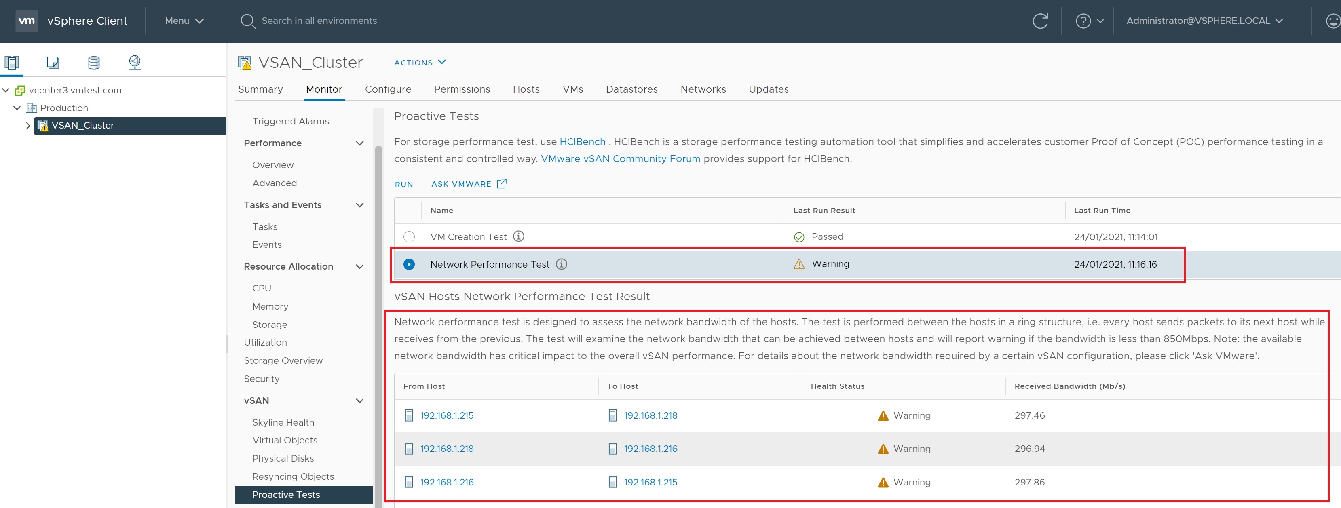Click the help question mark icon
1341x508 pixels.
click(1083, 21)
